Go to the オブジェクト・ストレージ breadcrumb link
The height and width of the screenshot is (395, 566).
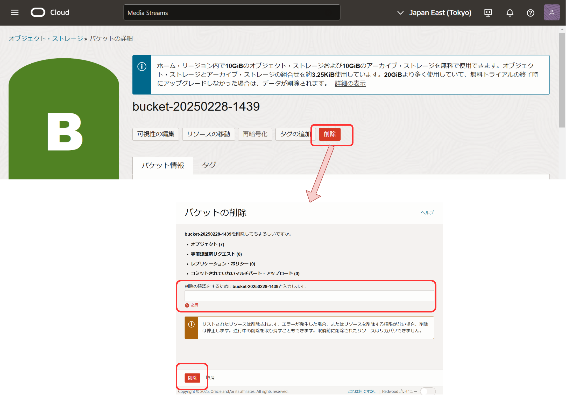coord(46,39)
